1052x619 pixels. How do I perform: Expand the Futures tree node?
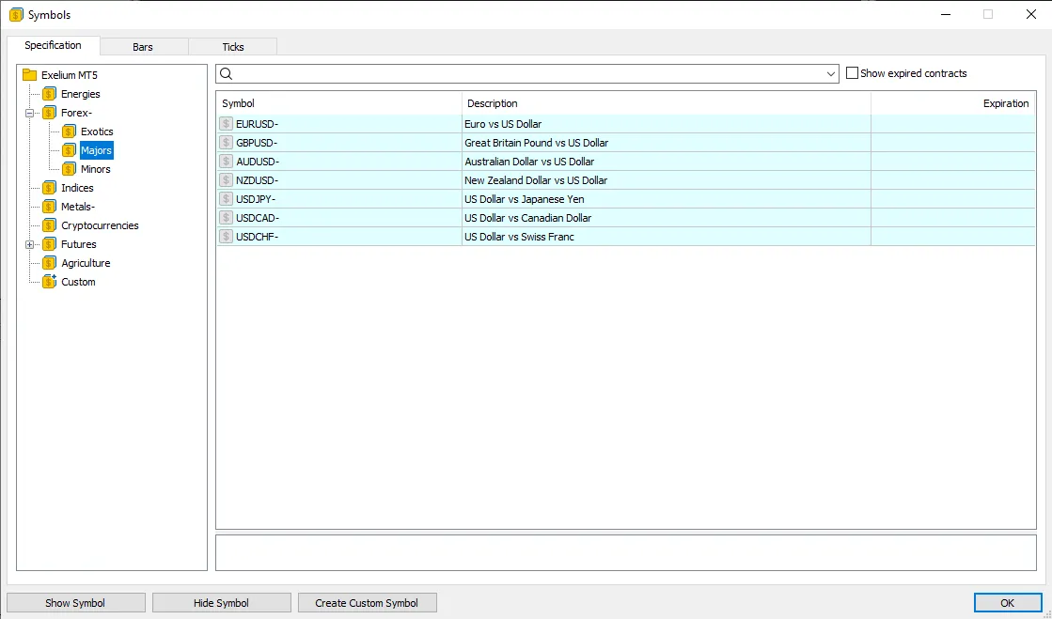[x=30, y=244]
